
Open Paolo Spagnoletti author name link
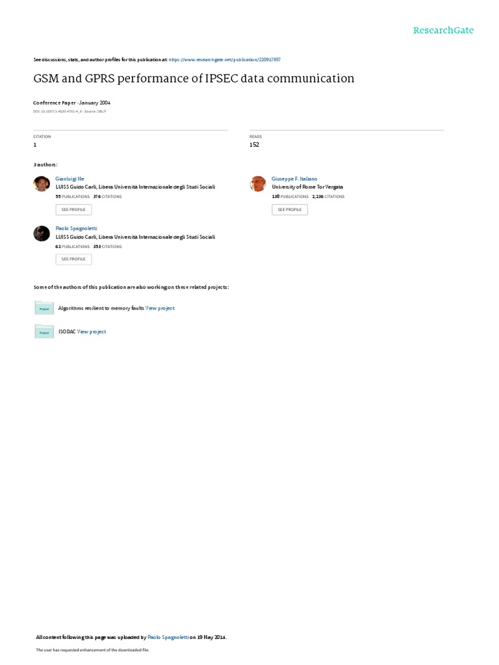[x=77, y=228]
